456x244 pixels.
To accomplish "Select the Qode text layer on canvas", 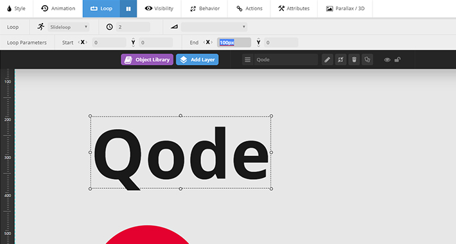I will [180, 152].
